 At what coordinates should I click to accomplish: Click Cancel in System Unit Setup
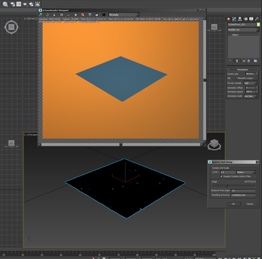250,204
